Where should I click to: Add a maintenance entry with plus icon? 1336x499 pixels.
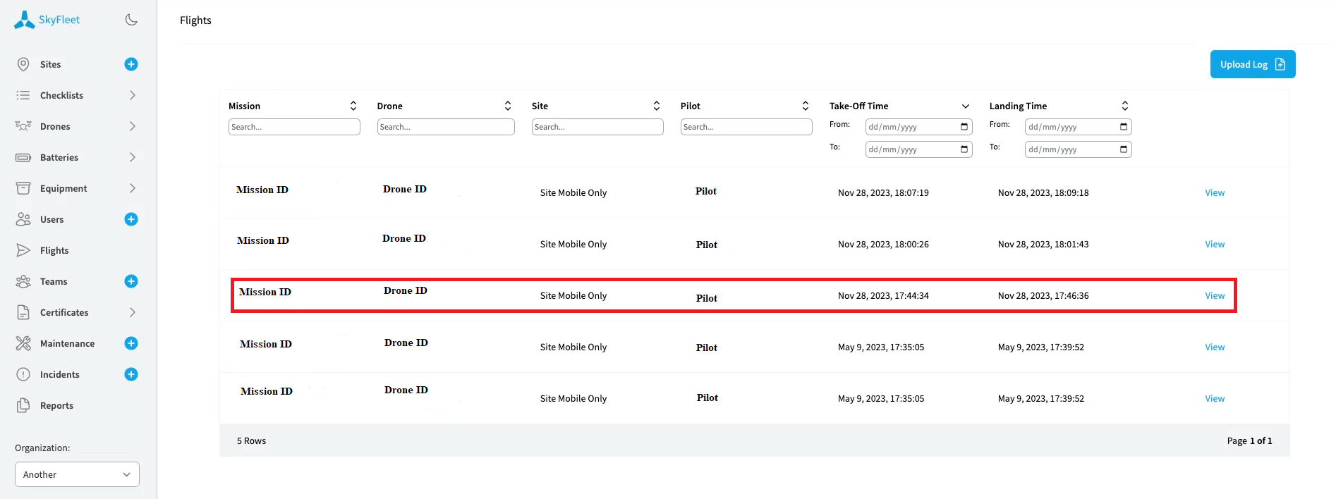coord(131,343)
